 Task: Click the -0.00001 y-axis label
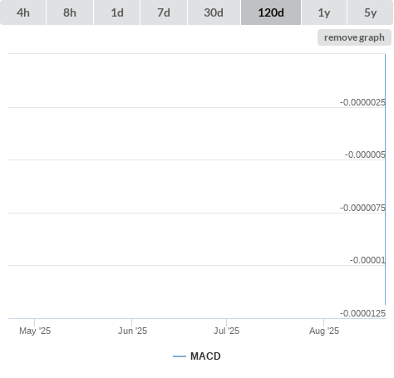tap(367, 260)
